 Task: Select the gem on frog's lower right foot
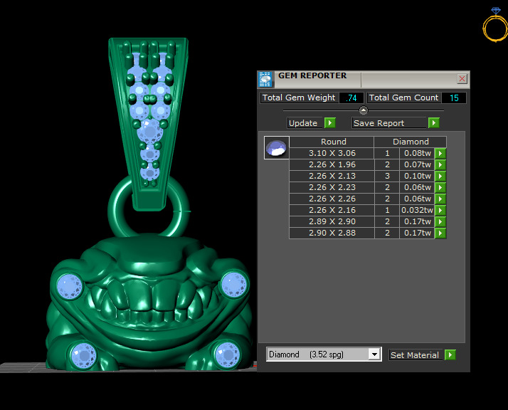(x=228, y=354)
